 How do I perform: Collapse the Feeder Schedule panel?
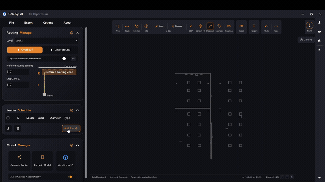[x=78, y=110]
